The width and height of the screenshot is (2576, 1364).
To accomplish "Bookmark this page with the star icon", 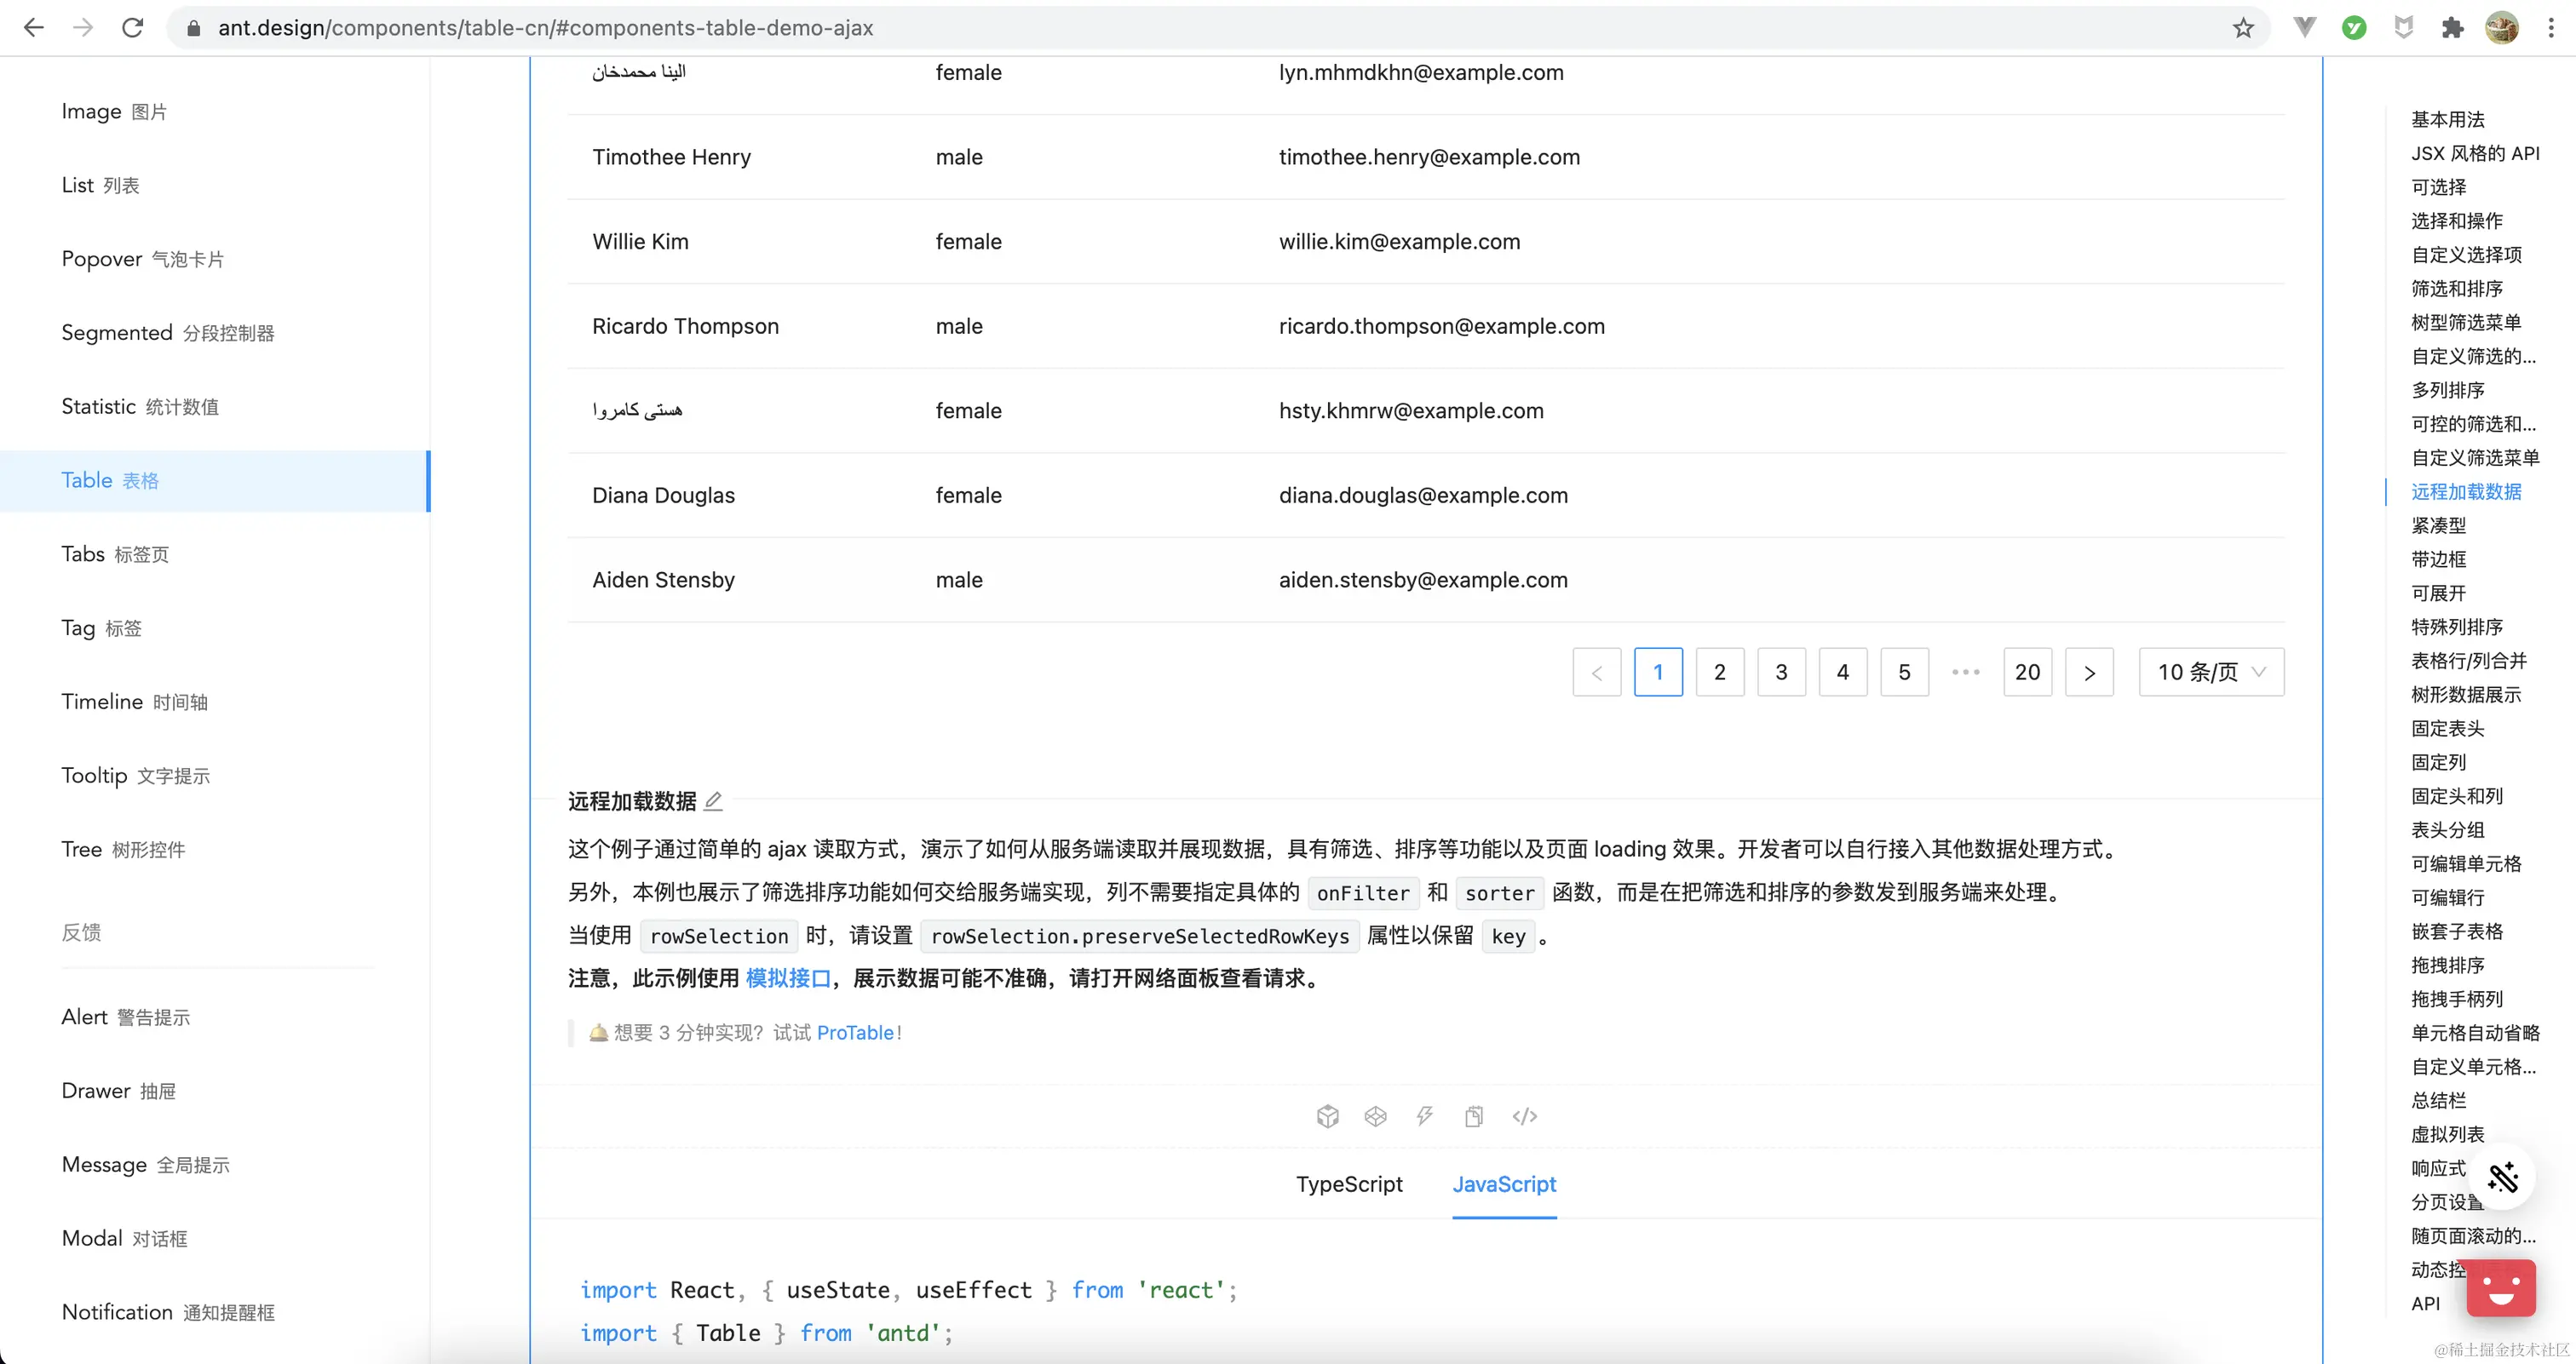I will [2243, 28].
